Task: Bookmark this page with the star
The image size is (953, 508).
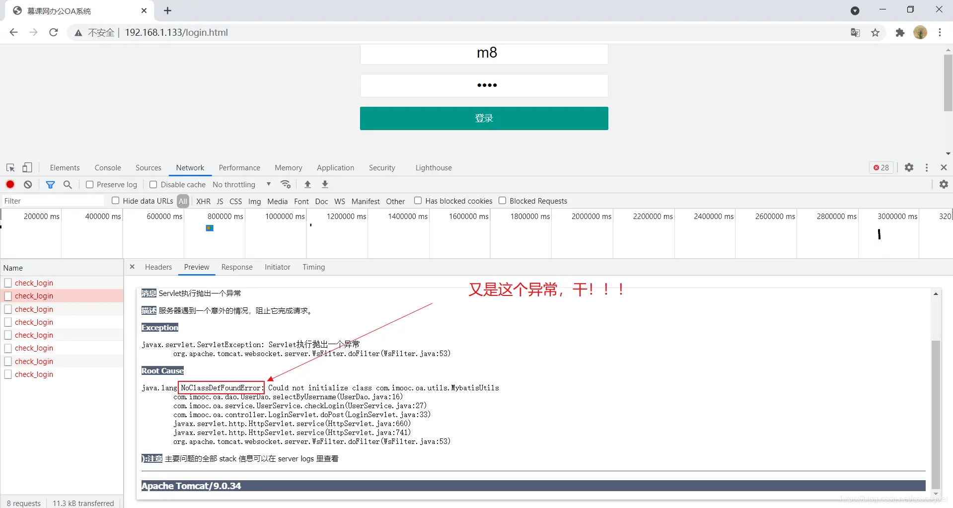Action: coord(875,32)
